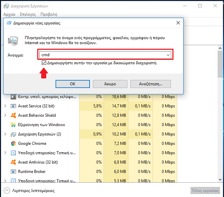Click the process list scrollbar up arrow

pos(220,48)
